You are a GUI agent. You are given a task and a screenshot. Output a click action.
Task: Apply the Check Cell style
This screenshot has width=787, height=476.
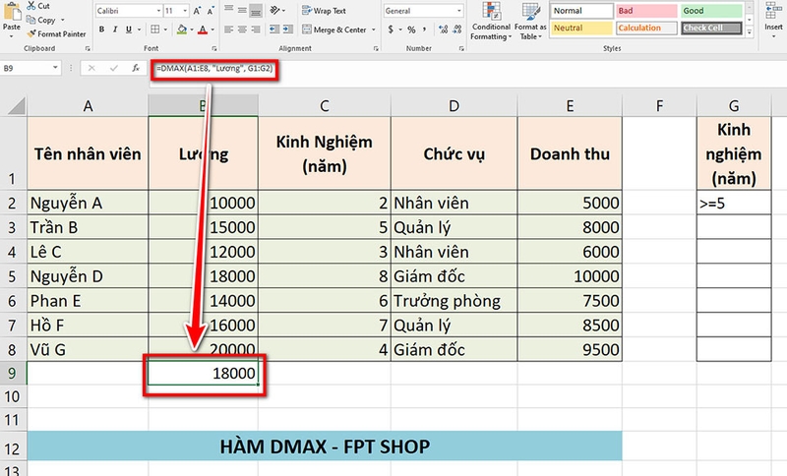(711, 29)
